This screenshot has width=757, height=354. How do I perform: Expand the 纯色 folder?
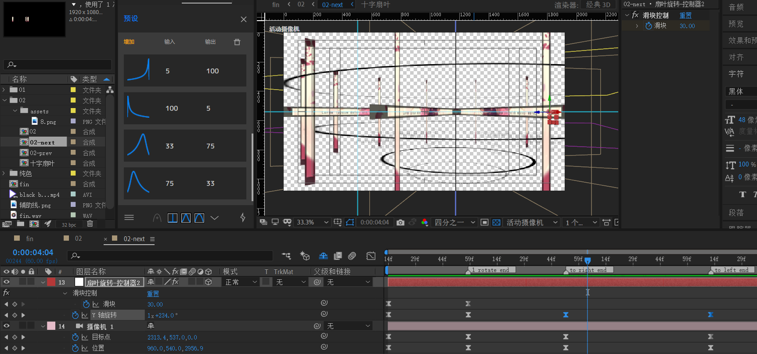[4, 173]
